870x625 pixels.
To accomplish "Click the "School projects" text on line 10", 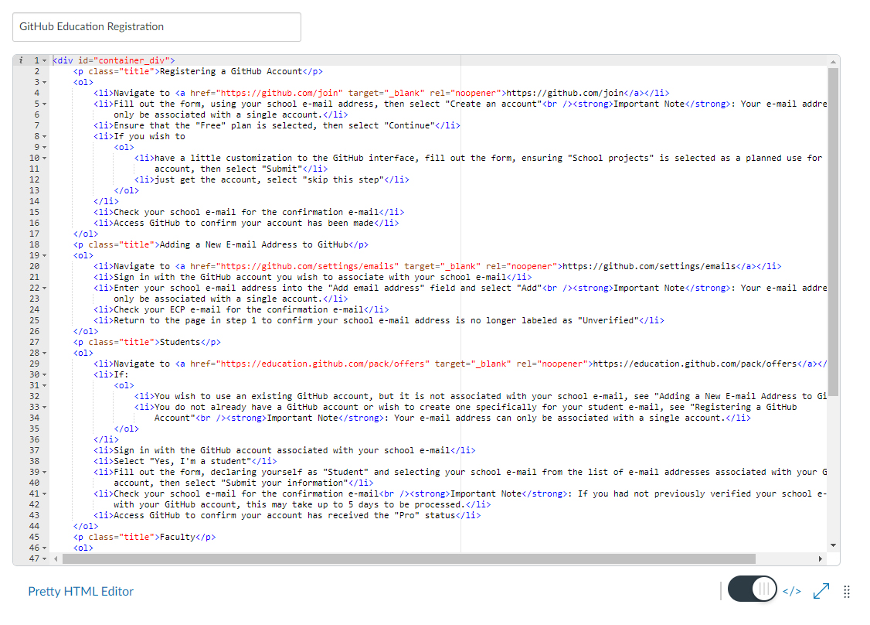I will [x=610, y=158].
